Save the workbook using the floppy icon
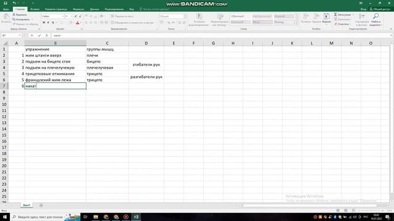 click(6, 3)
